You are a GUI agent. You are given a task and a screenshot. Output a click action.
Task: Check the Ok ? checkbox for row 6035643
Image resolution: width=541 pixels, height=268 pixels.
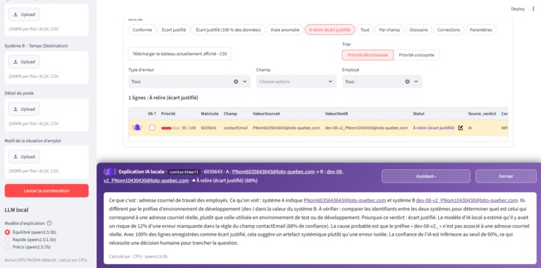pyautogui.click(x=152, y=128)
